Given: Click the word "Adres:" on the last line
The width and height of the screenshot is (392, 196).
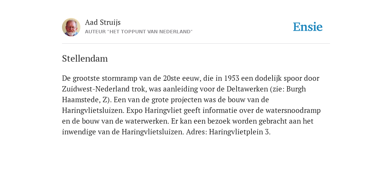Looking at the screenshot, I should click(x=196, y=132).
